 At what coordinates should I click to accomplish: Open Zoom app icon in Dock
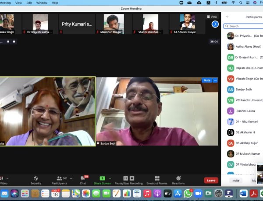click(198, 194)
